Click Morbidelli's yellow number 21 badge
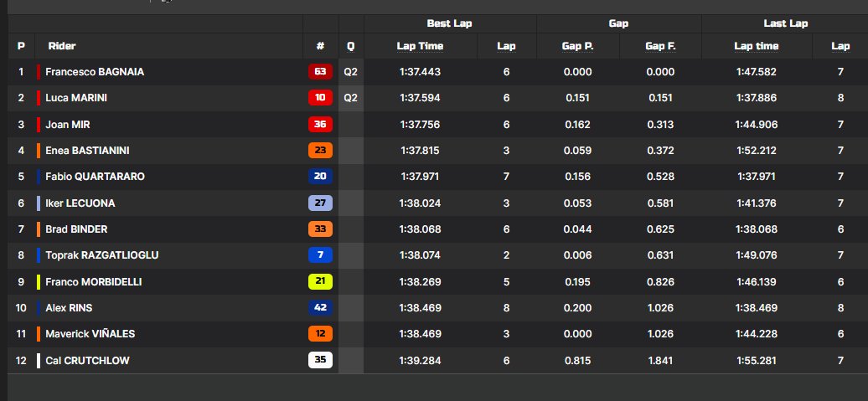The image size is (868, 401). pyautogui.click(x=320, y=281)
